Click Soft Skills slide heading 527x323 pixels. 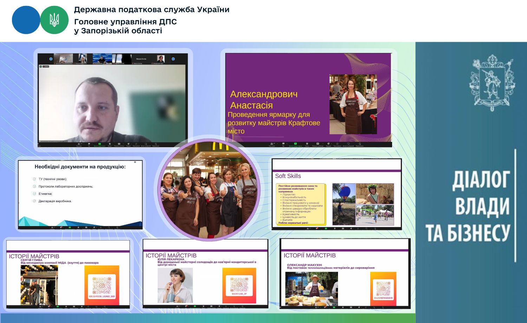click(288, 176)
